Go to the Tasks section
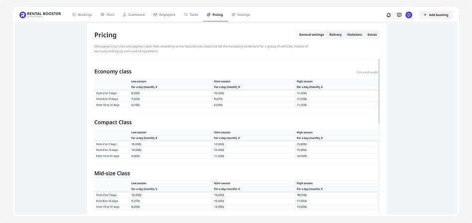The width and height of the screenshot is (472, 223). point(191,15)
